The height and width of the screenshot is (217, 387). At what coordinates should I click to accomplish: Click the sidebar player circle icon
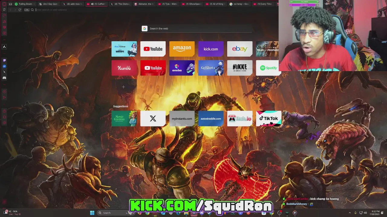(x=4, y=92)
